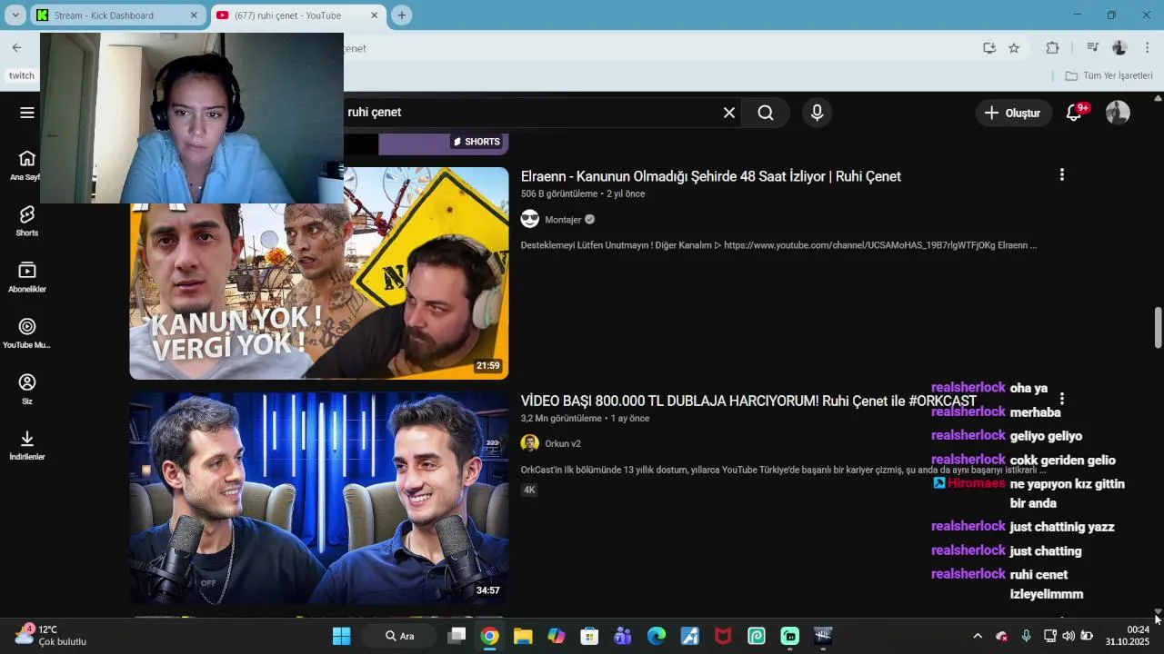Show hidden system tray icons

978,636
